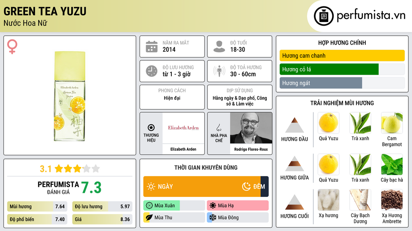Click the Elizabeth Arden brand name caption
The image size is (412, 231).
[183, 149]
